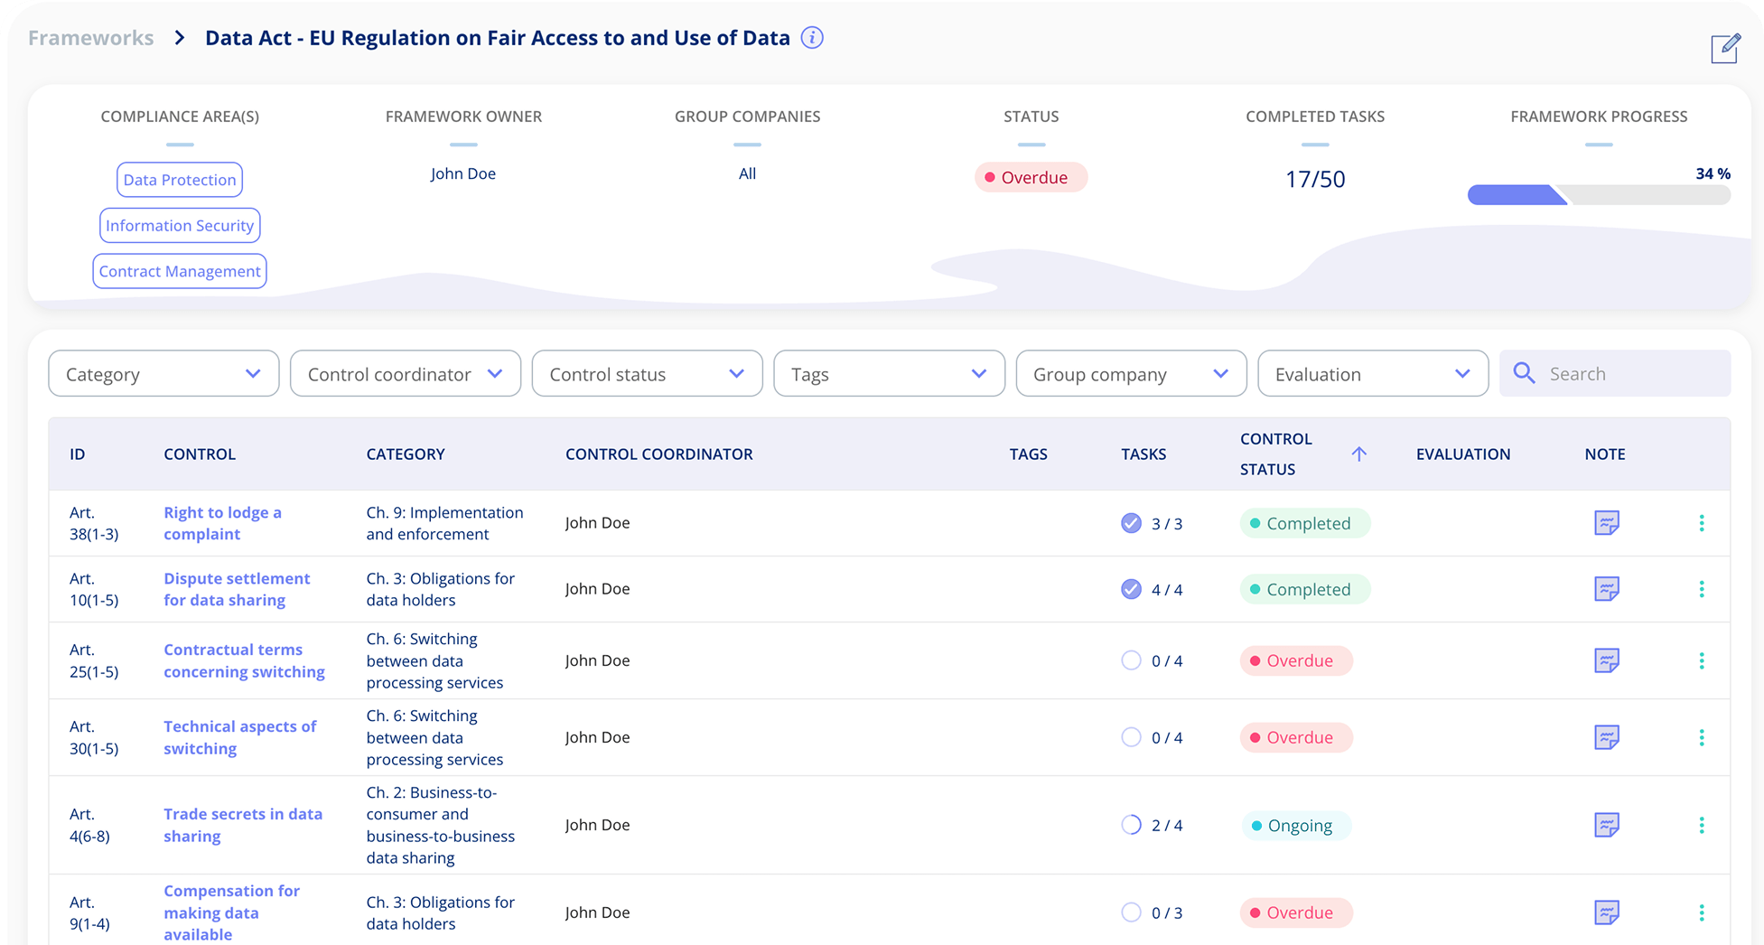
Task: Click the search magnifier icon
Action: [x=1524, y=372]
